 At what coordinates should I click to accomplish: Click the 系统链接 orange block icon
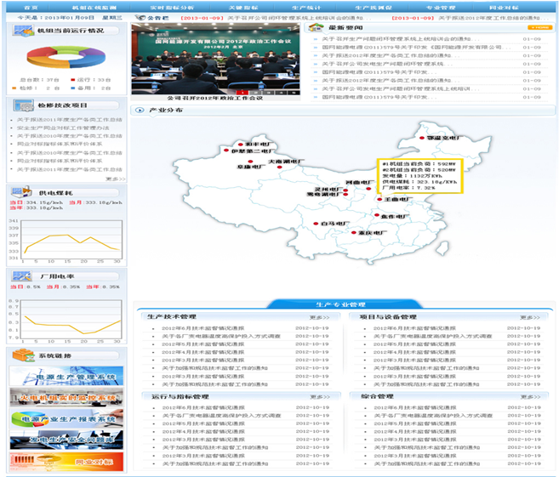click(x=24, y=355)
